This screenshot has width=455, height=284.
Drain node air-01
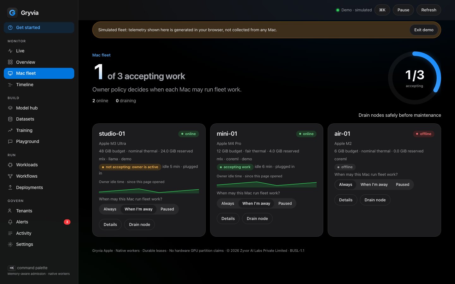pyautogui.click(x=375, y=200)
